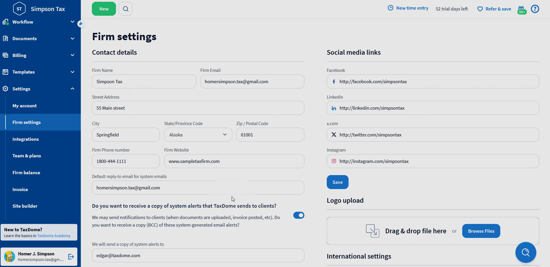Open the help question mark icon
Viewport: 550px width, 267px height.
tap(535, 9)
